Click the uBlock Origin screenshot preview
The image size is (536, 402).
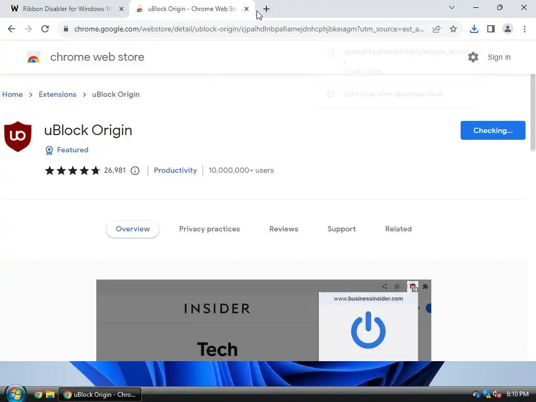click(264, 320)
